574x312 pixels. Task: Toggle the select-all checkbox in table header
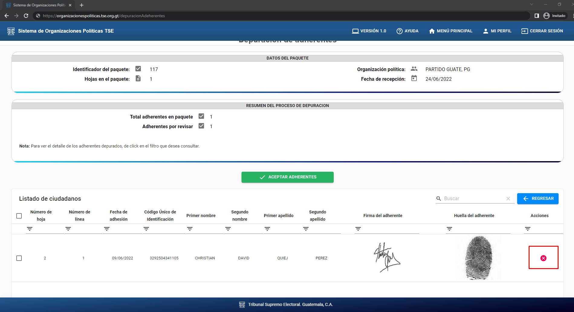coord(19,216)
